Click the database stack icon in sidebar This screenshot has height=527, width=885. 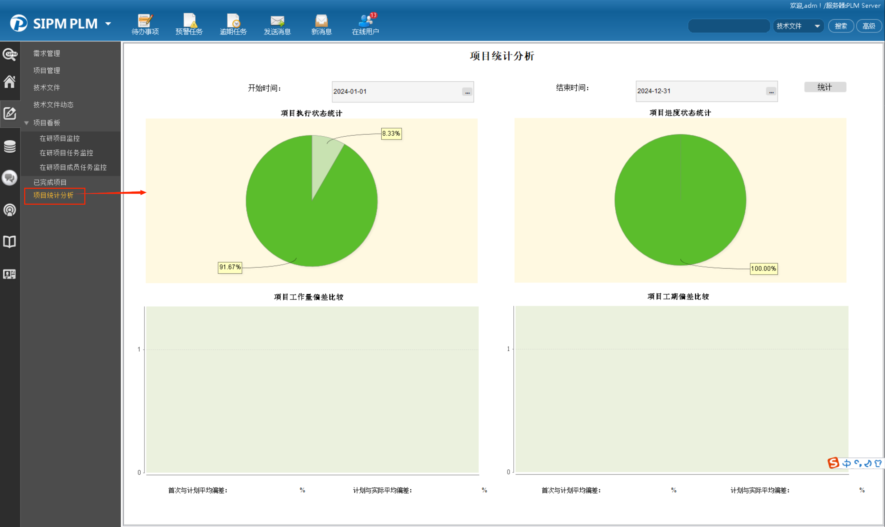click(x=10, y=146)
